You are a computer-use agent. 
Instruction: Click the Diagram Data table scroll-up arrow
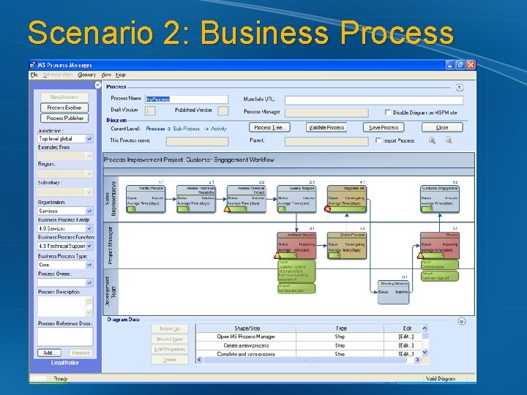pyautogui.click(x=425, y=328)
